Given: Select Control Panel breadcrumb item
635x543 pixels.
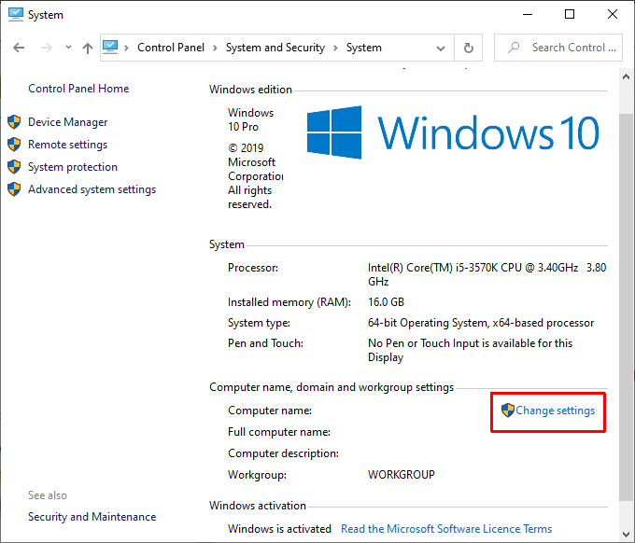Looking at the screenshot, I should 170,48.
